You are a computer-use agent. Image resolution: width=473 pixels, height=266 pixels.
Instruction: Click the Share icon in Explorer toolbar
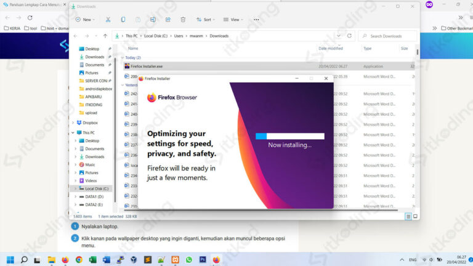[x=168, y=20]
